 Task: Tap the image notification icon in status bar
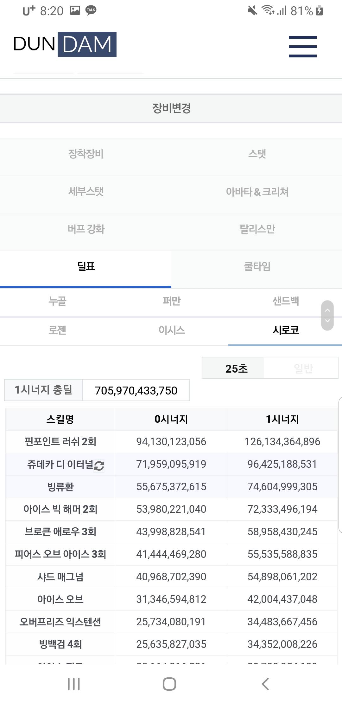click(x=75, y=10)
